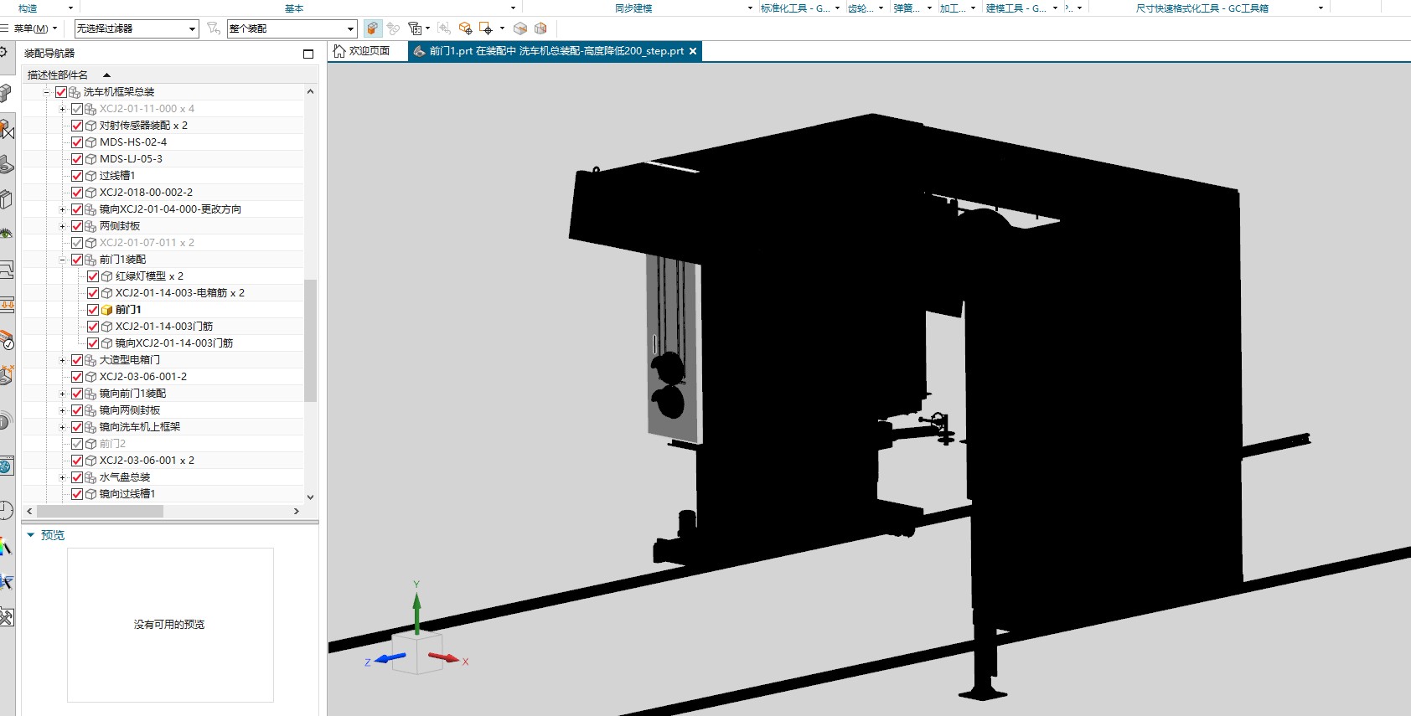The width and height of the screenshot is (1411, 716).
Task: Click the greyed bracket selection icon
Action: (444, 28)
